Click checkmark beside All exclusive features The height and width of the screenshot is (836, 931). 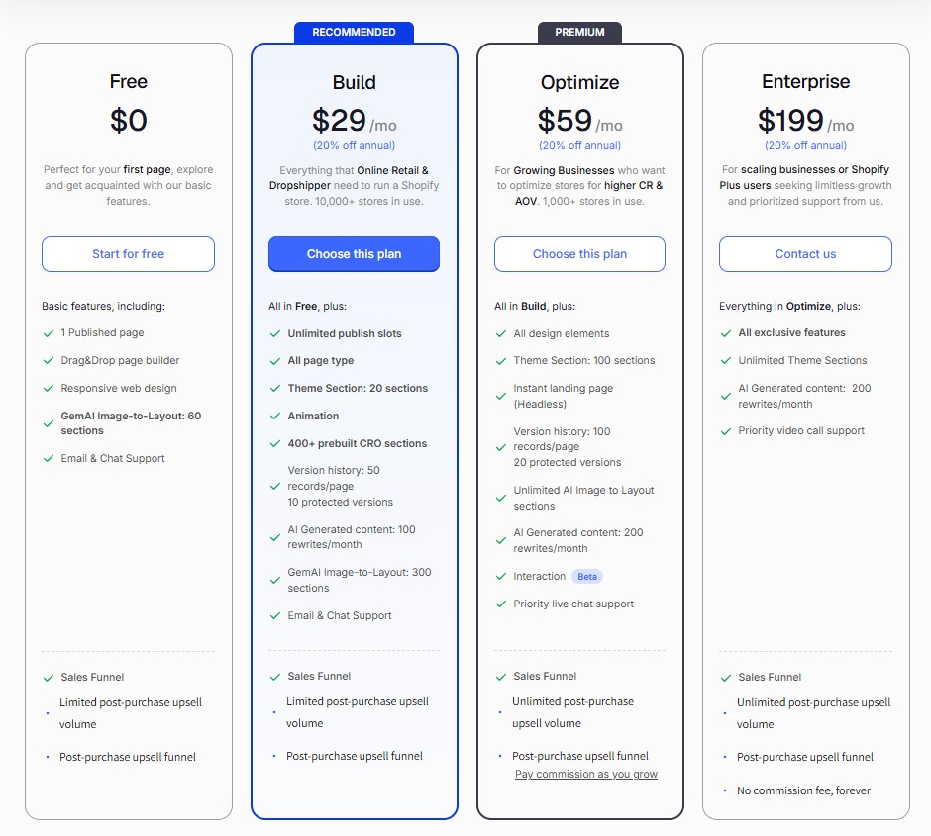point(726,333)
